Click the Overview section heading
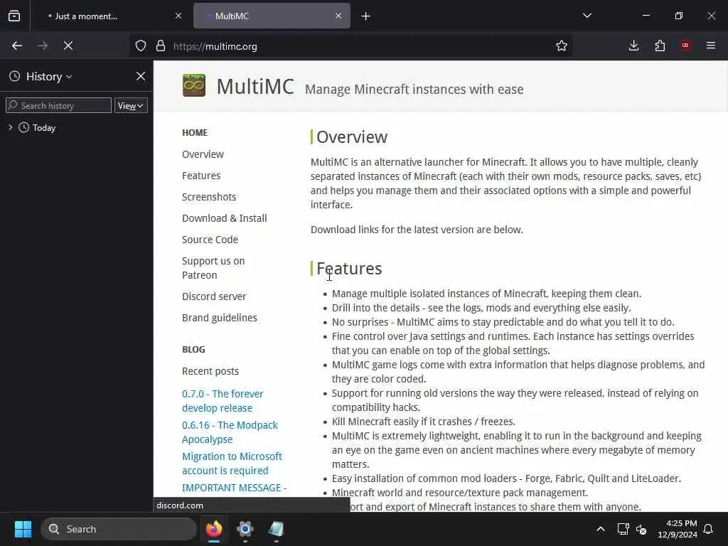 (x=352, y=137)
